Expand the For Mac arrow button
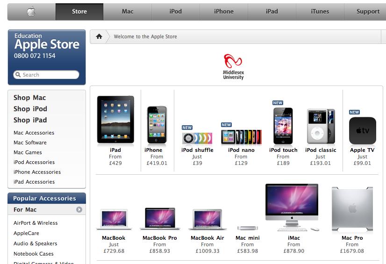Viewport: 386px width, 264px height. (79, 210)
